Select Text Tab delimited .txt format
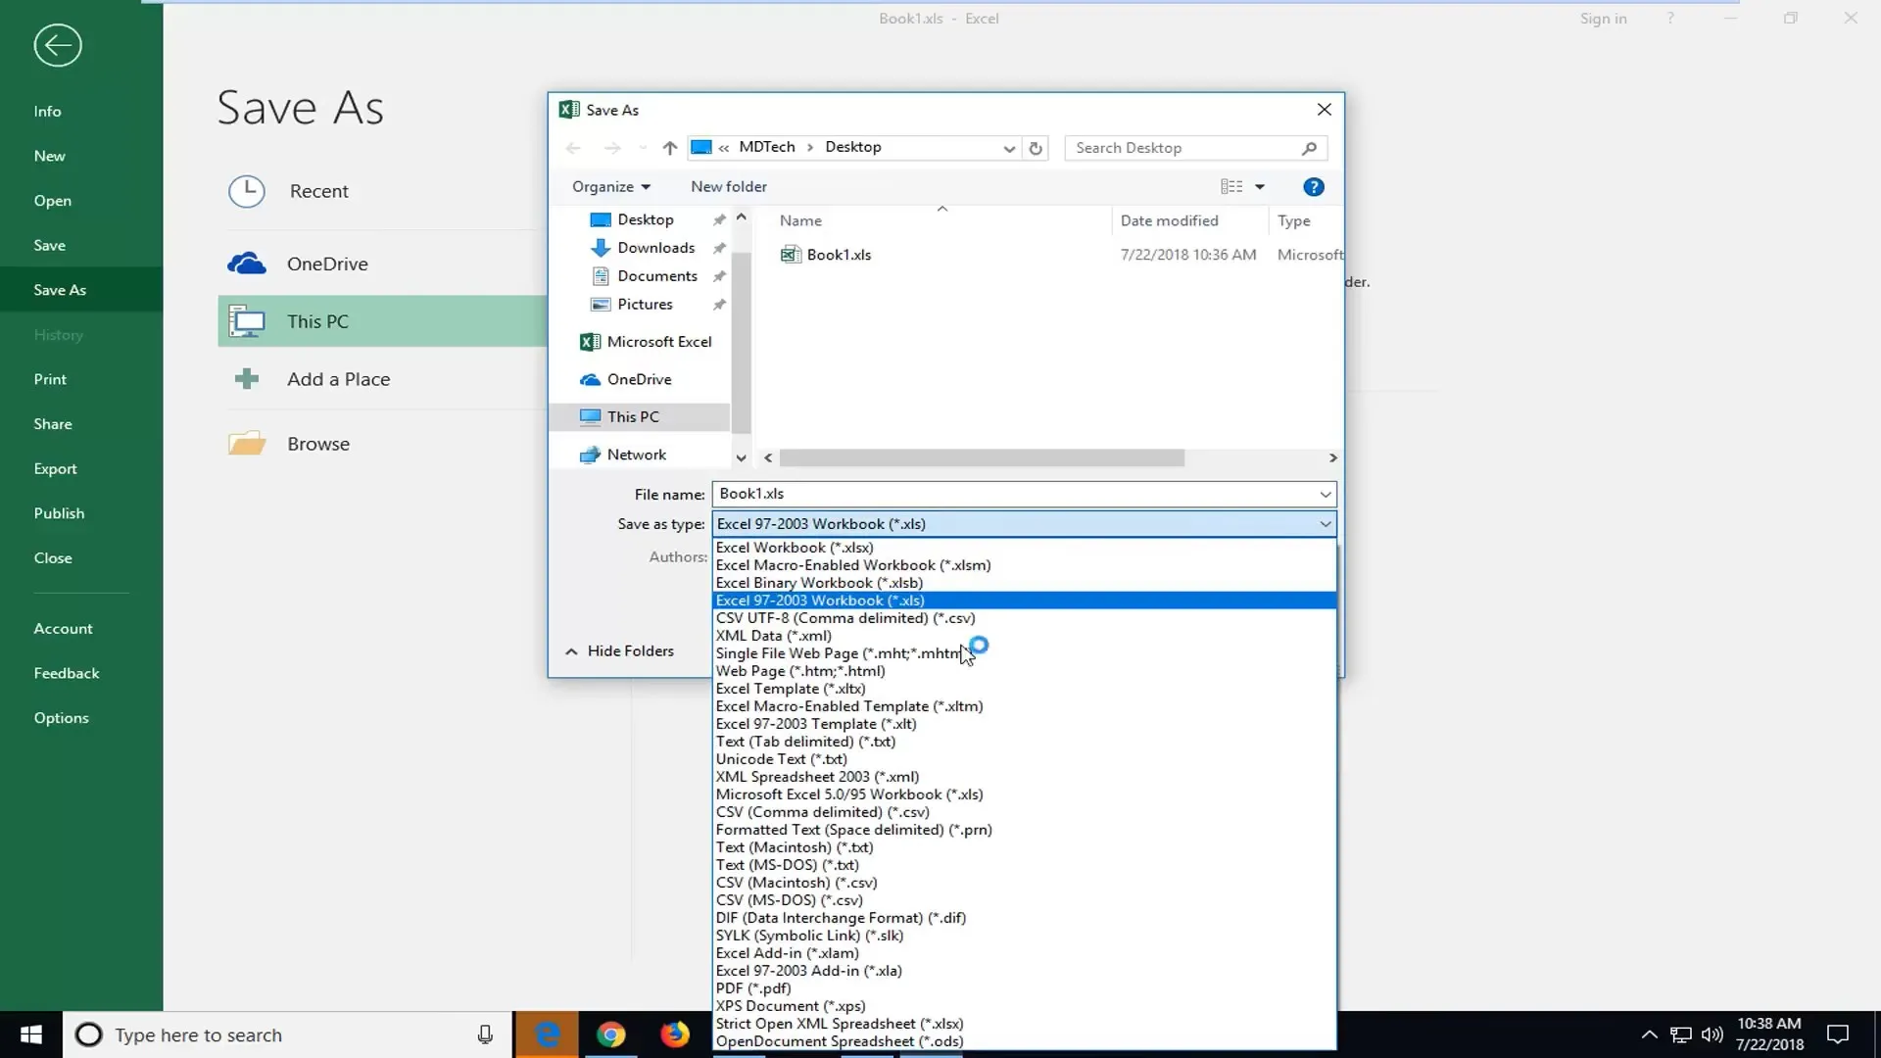 806,741
